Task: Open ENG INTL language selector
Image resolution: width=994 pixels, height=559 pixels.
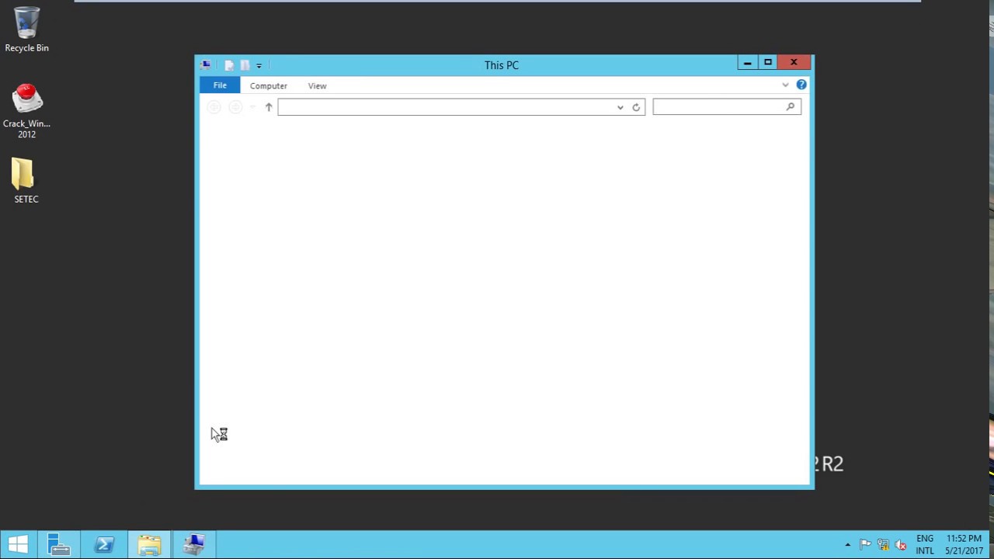Action: pos(925,545)
